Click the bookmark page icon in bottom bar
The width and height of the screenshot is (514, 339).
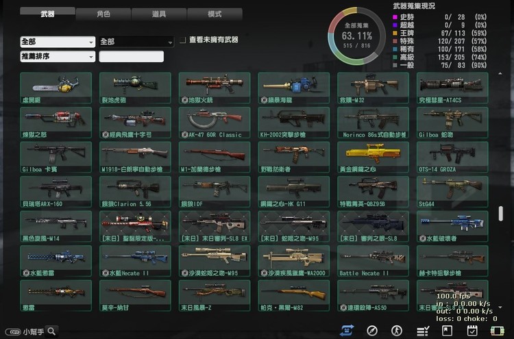pos(447,331)
